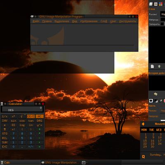Switch to the color squares tab icon
The image size is (165, 165).
click(160, 4)
